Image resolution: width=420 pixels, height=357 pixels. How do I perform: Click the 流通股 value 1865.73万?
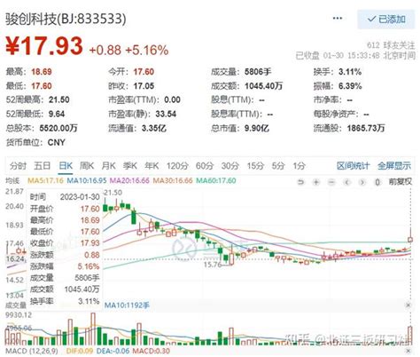(x=366, y=128)
